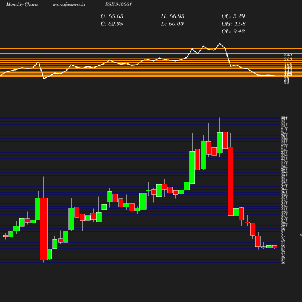The width and height of the screenshot is (302, 302).
Task: Click the "OL: 9.42" value
Action: pos(233,31)
